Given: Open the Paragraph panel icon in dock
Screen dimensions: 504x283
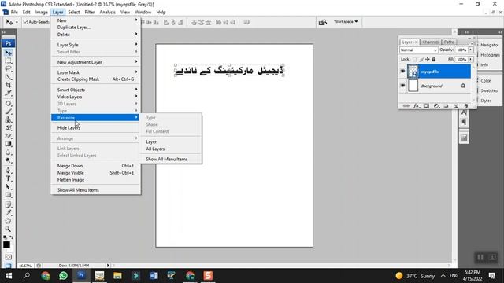Looking at the screenshot, I should 464,123.
